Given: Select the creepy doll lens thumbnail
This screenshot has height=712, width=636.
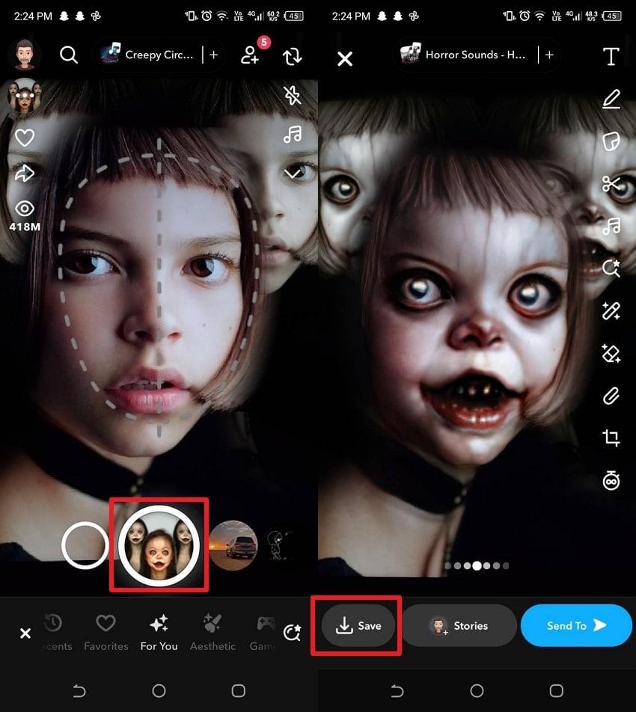Looking at the screenshot, I should [x=159, y=544].
